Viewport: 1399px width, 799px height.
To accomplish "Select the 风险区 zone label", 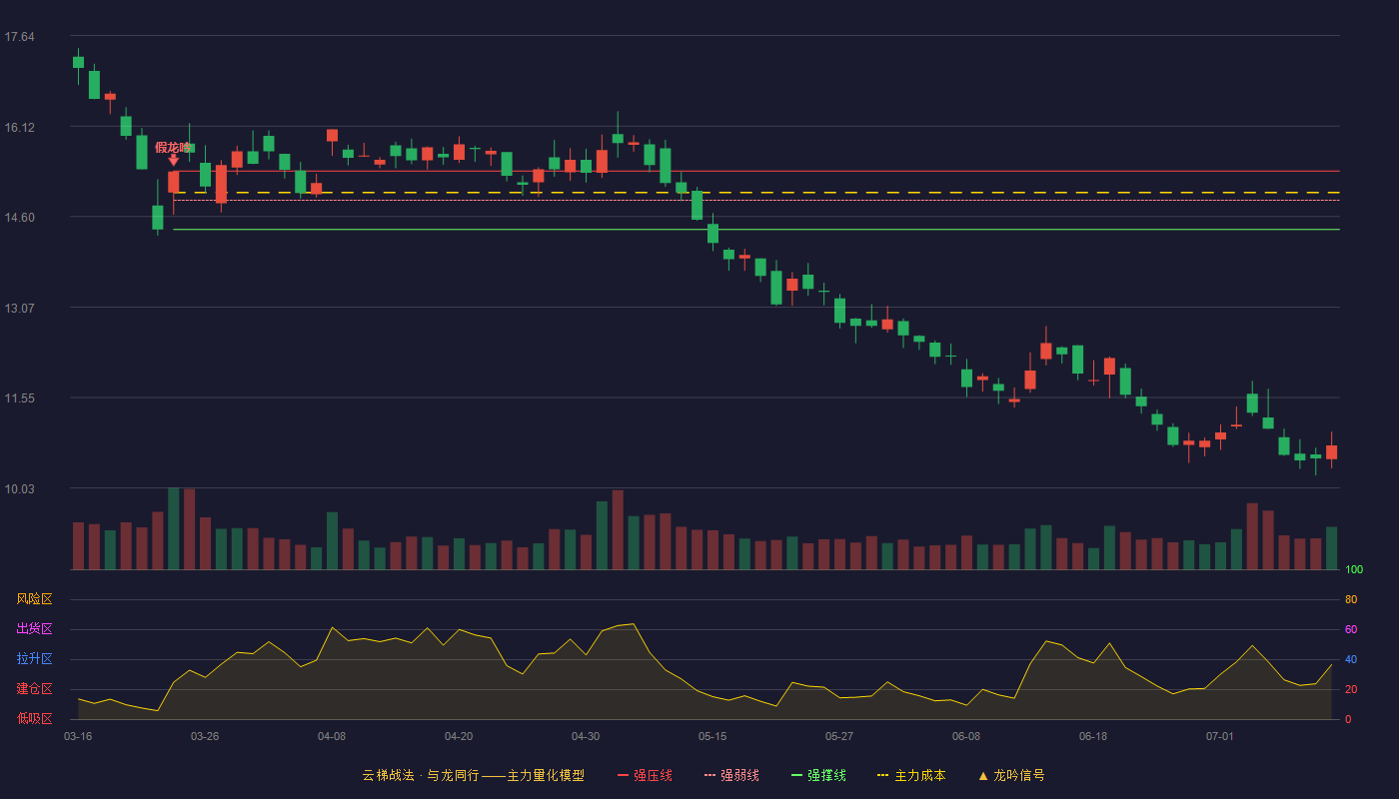I will click(x=34, y=599).
